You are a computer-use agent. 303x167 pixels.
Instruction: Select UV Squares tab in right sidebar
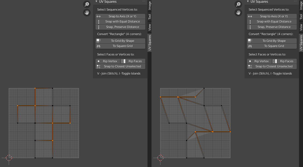301,43
